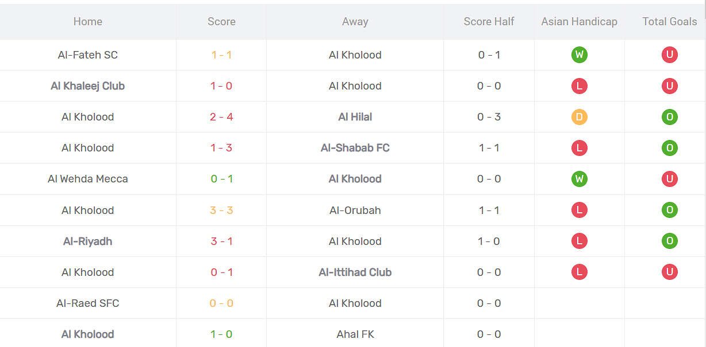706x347 pixels.
Task: Open the Ahal FK away team link
Action: tap(355, 334)
